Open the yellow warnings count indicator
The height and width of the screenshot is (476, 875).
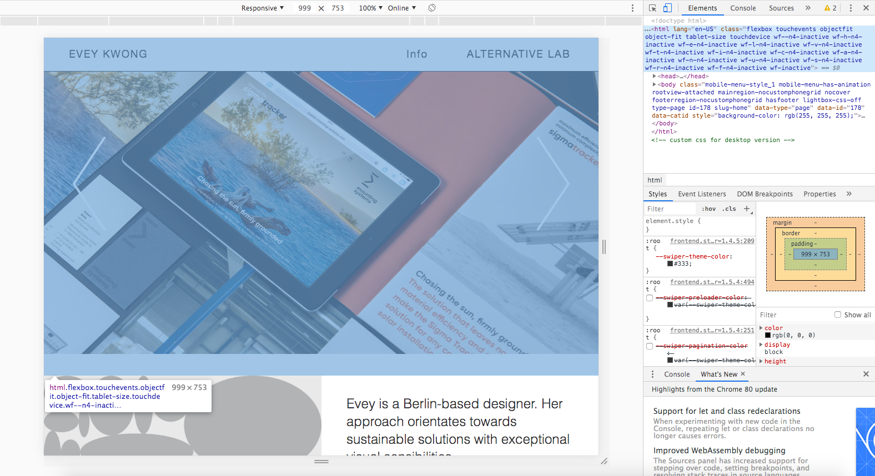click(x=831, y=8)
